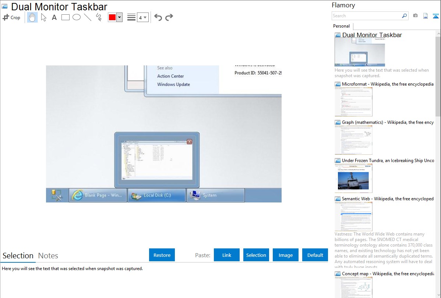Viewport: 441px width, 298px height.
Task: Open the Under Frozen Tundra snapshot thumbnail
Action: pyautogui.click(x=353, y=178)
